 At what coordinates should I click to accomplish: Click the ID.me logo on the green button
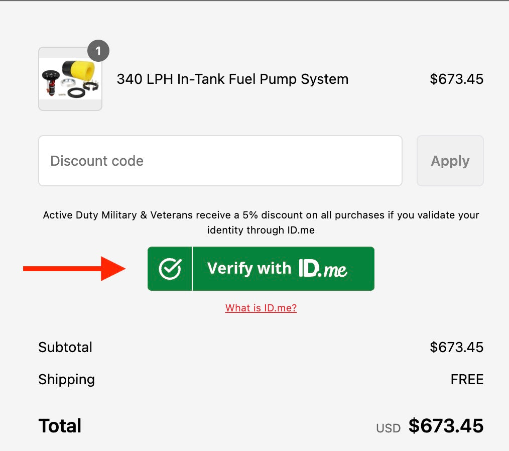323,269
